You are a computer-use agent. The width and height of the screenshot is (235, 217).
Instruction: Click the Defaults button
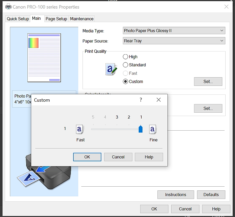click(211, 195)
